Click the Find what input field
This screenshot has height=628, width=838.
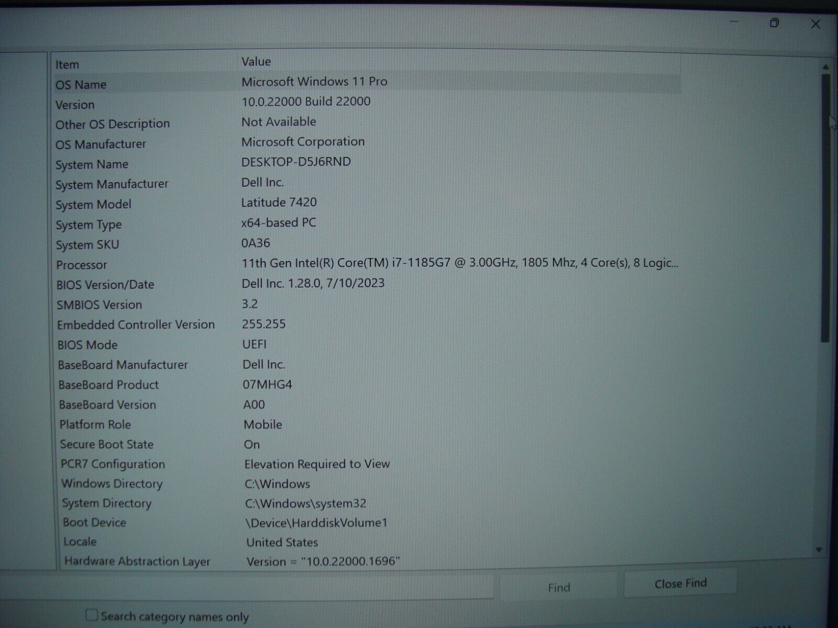[x=246, y=587]
